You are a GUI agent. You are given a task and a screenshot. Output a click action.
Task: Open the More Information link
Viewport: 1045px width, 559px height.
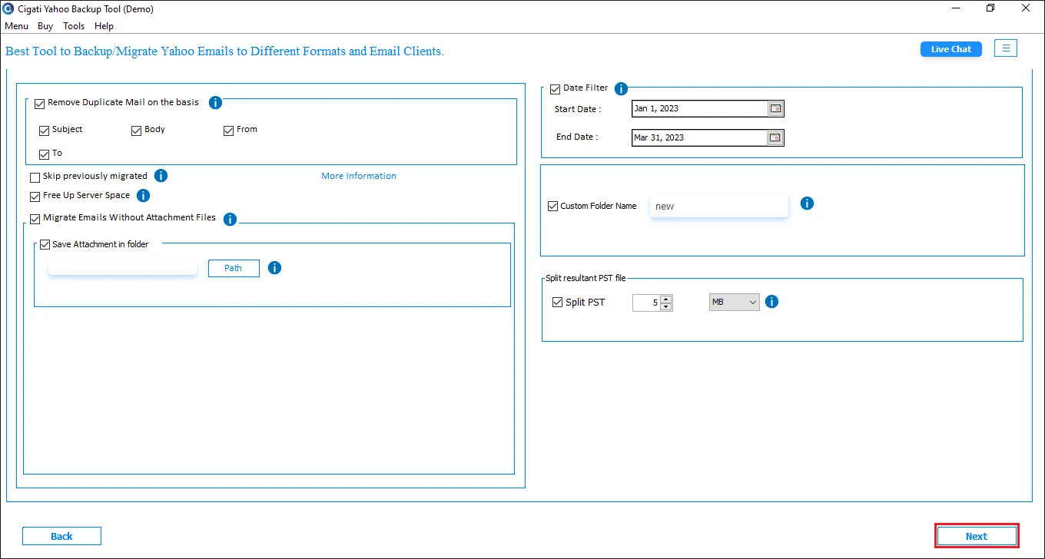coord(359,176)
